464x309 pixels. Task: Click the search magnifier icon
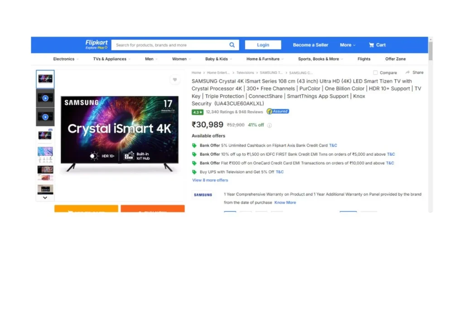click(x=232, y=45)
